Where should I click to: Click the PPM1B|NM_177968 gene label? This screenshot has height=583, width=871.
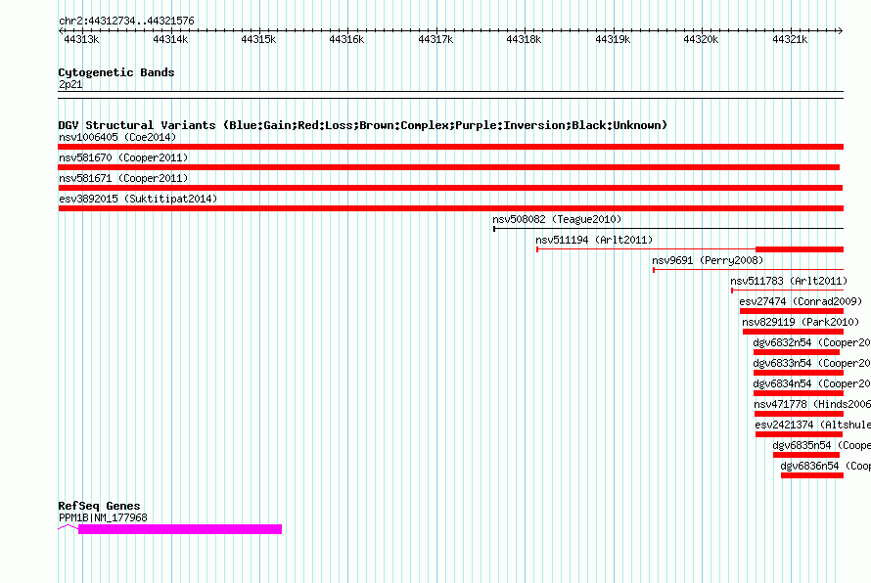103,517
